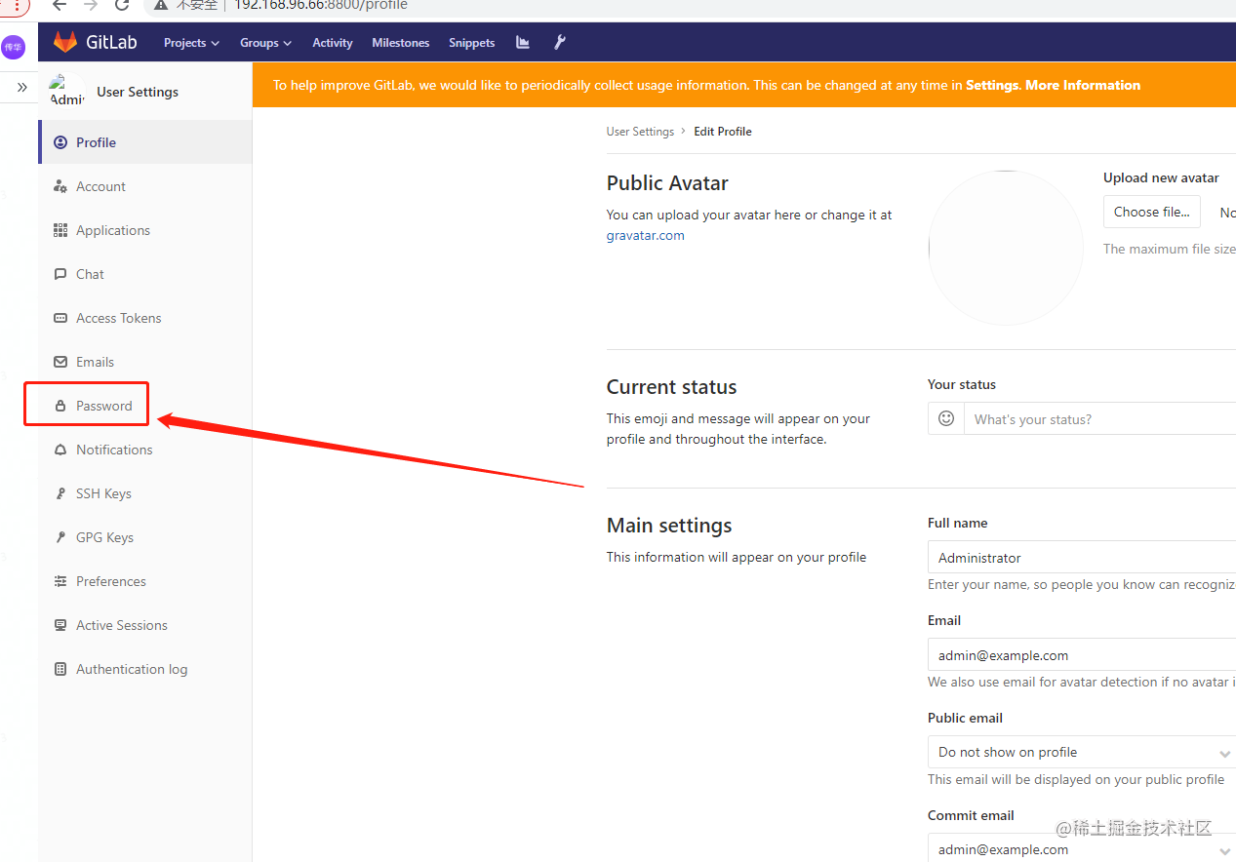1236x862 pixels.
Task: Select the Password lock icon
Action: pyautogui.click(x=60, y=405)
